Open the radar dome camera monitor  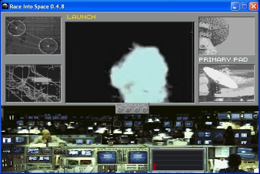227,36
